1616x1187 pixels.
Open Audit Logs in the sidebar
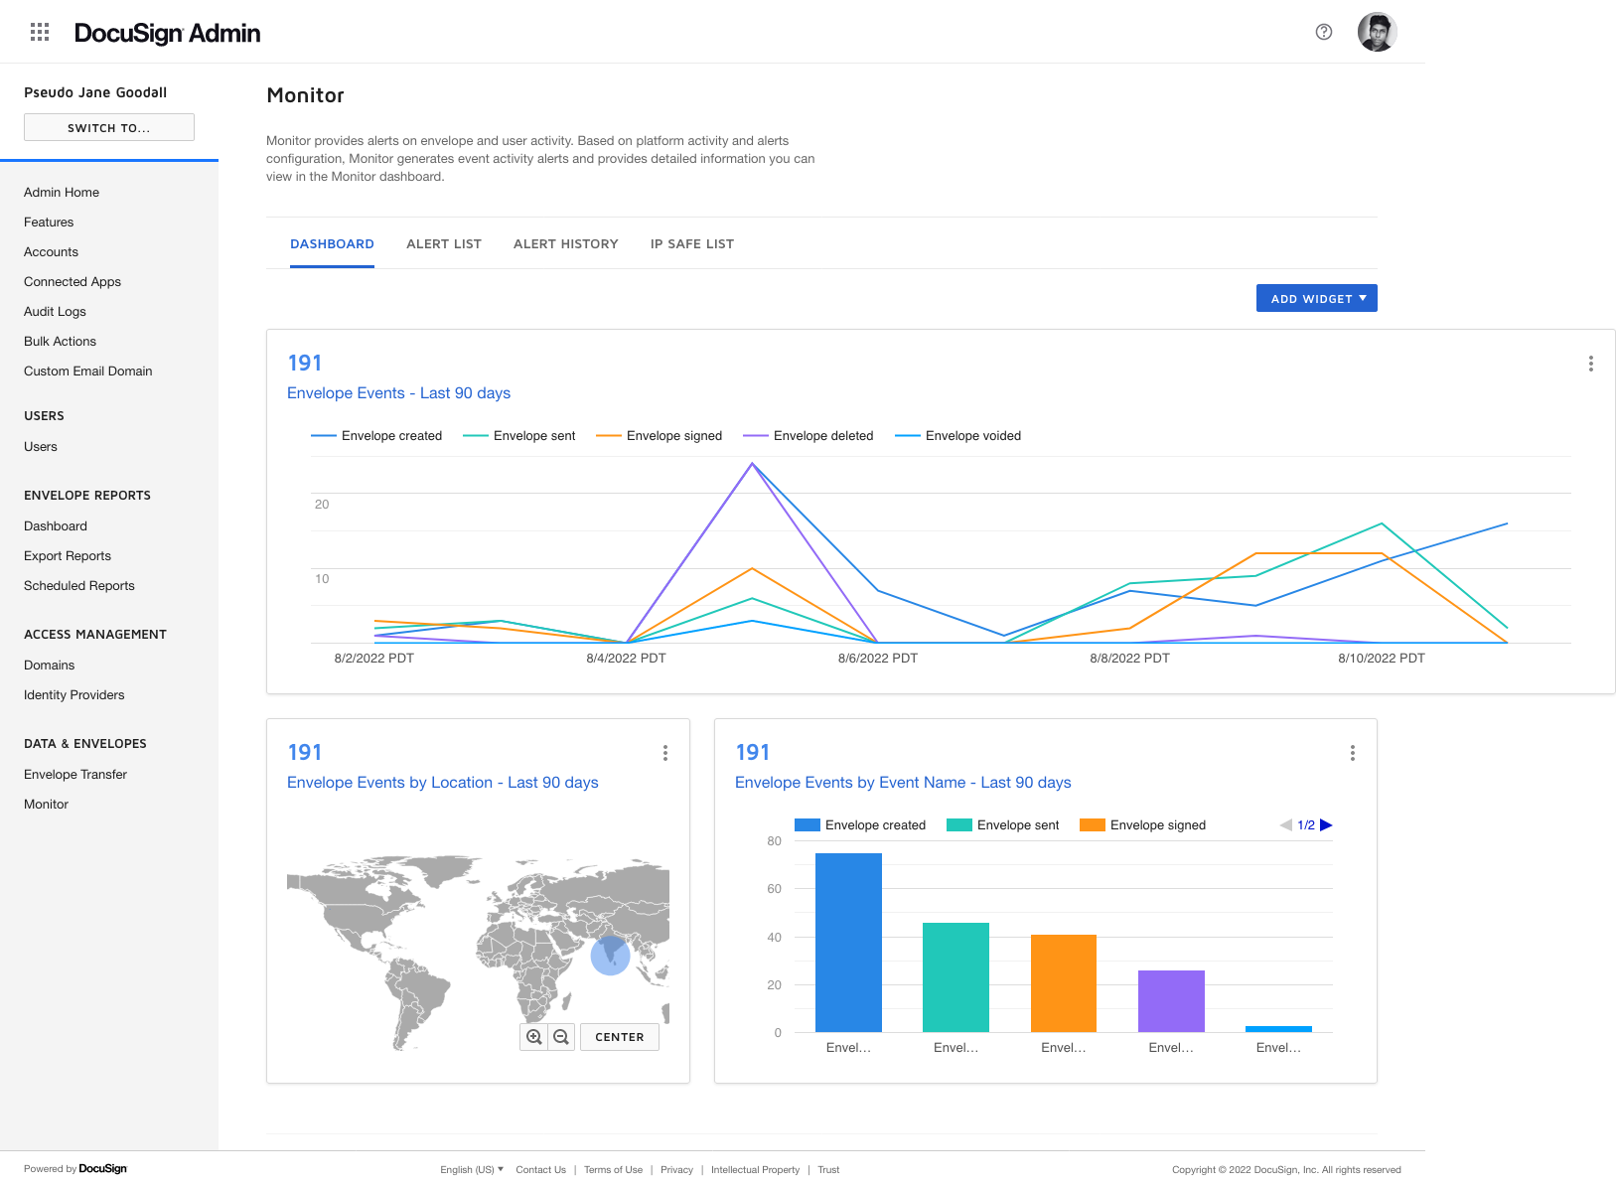click(55, 312)
